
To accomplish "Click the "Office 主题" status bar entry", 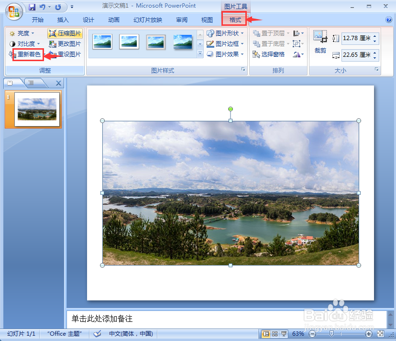I will point(65,334).
